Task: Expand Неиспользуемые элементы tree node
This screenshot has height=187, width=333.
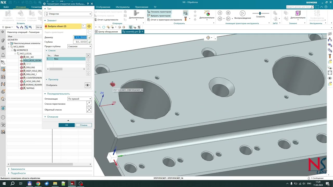Action: click(x=9, y=43)
